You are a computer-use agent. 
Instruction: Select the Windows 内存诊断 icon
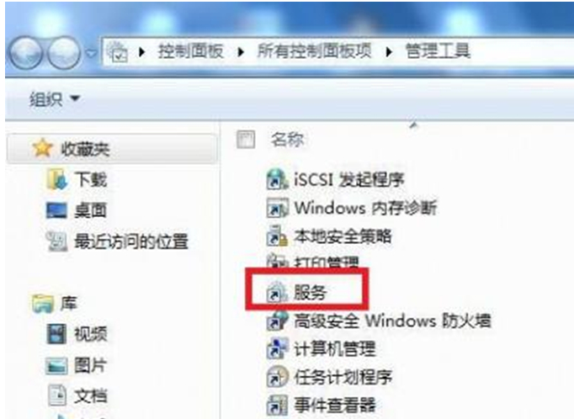[277, 208]
